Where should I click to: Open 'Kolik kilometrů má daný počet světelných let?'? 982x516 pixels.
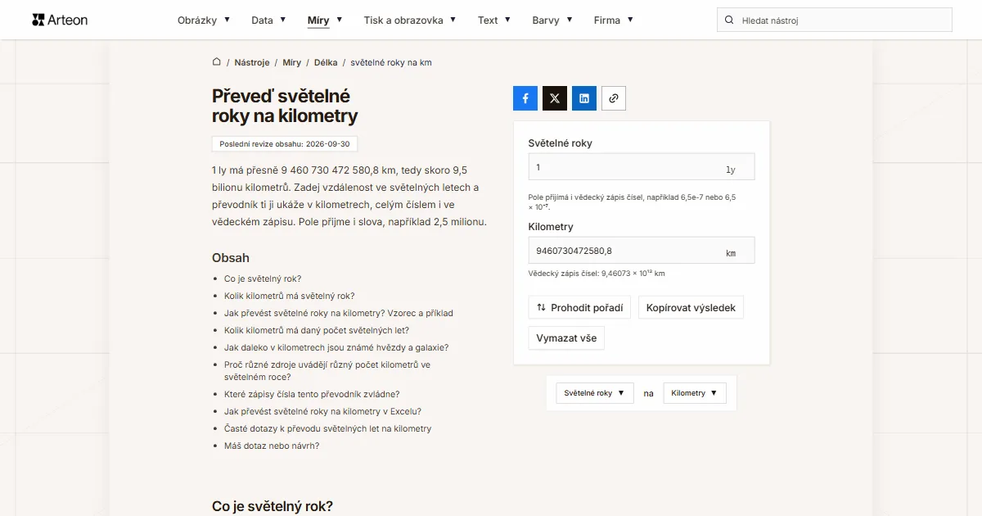[317, 330]
